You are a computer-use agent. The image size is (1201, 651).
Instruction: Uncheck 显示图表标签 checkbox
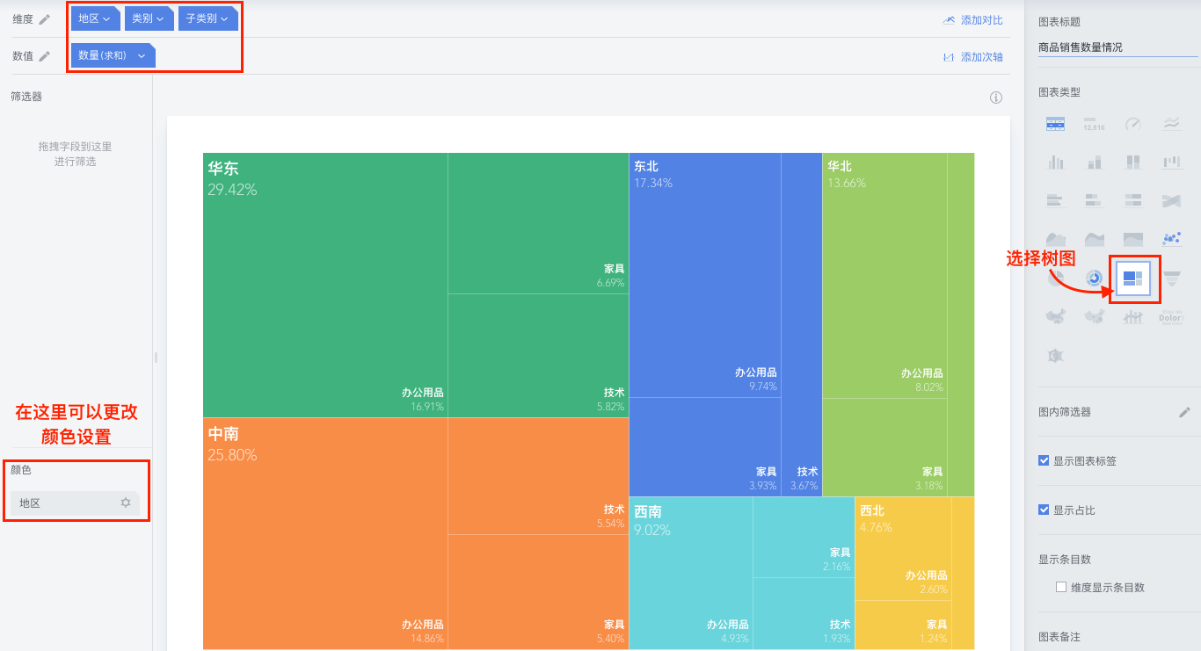click(x=1044, y=460)
